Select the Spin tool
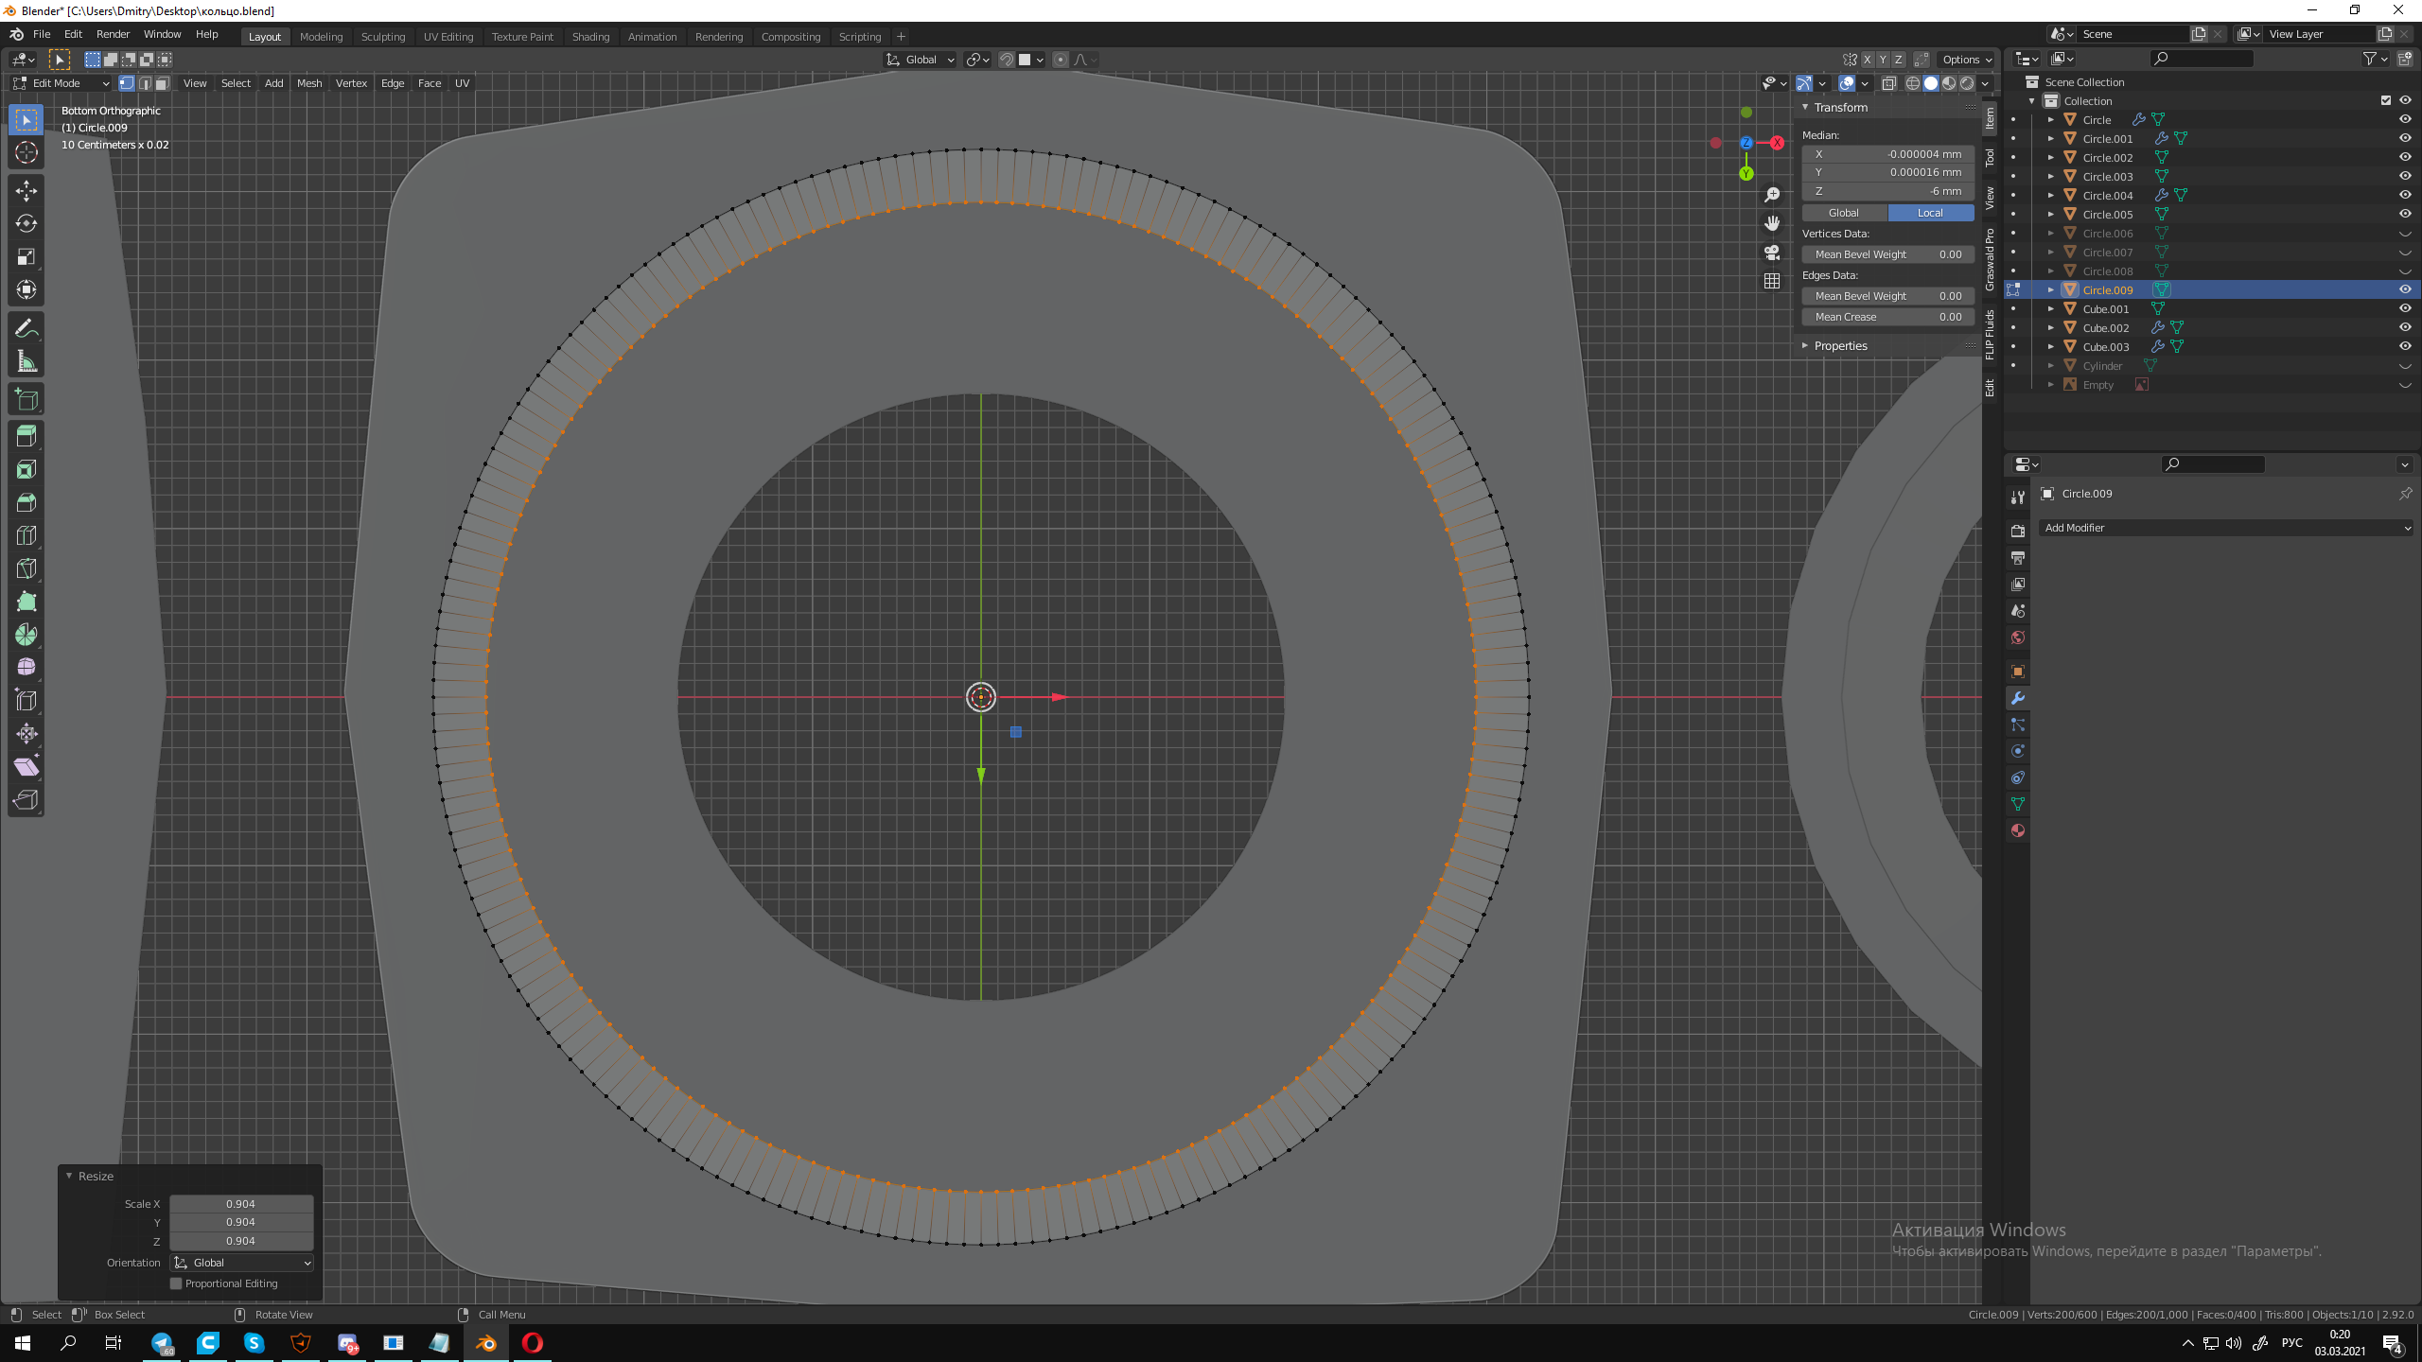 26,636
